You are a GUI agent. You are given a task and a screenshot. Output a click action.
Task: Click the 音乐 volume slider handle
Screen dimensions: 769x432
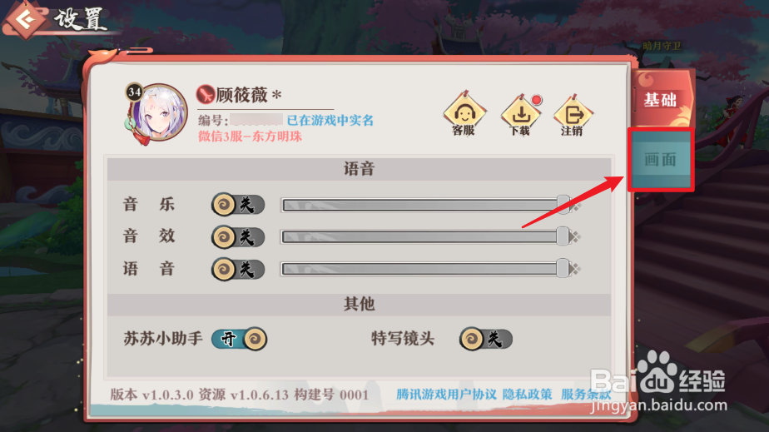coord(563,205)
